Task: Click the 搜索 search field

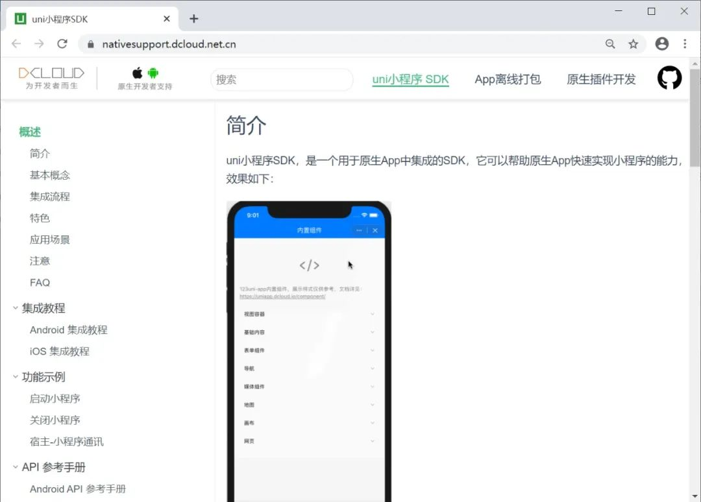Action: [x=282, y=80]
